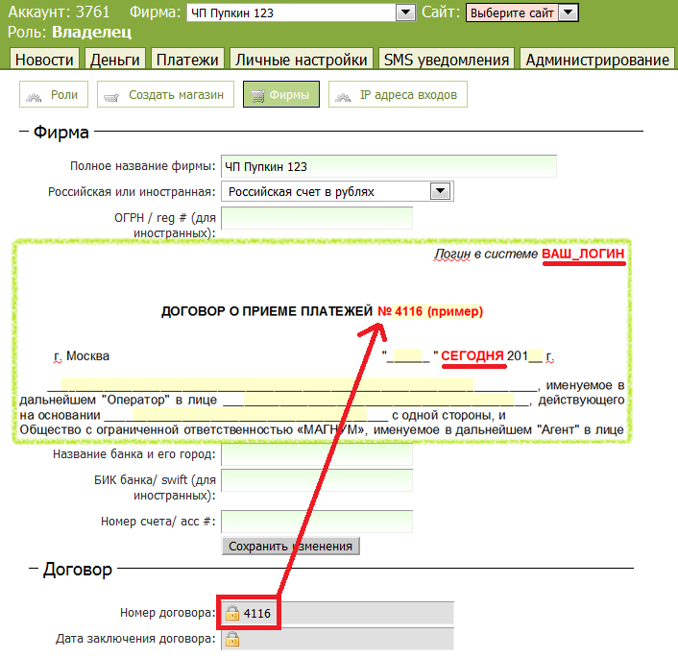Image resolution: width=678 pixels, height=658 pixels.
Task: Open the site selection dropdown
Action: point(568,12)
